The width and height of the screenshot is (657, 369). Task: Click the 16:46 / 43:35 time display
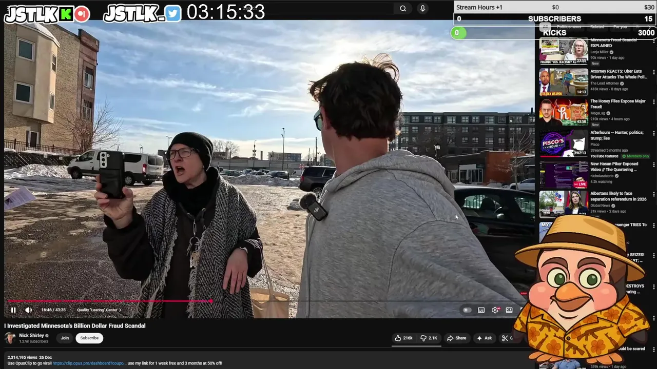[x=53, y=310]
